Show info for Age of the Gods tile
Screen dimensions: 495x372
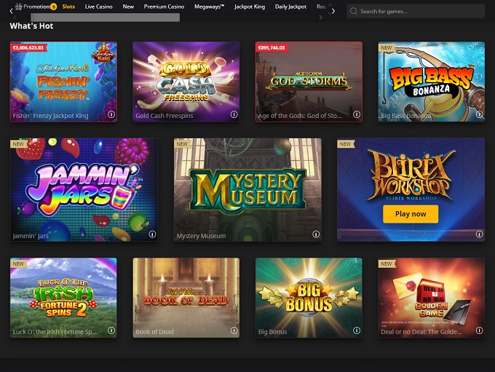pos(357,114)
